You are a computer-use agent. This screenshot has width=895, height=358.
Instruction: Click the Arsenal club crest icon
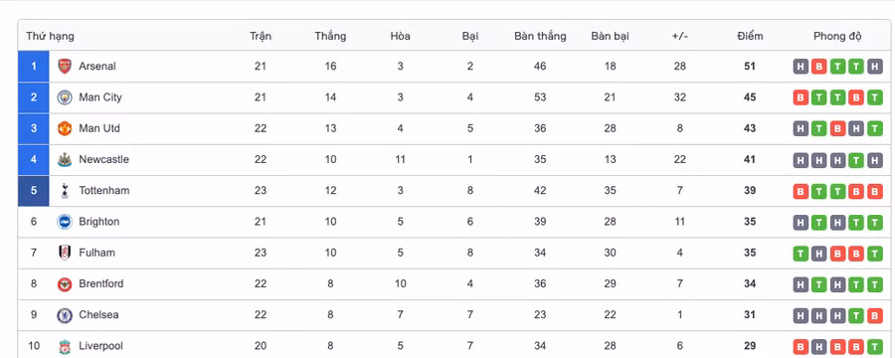(65, 67)
